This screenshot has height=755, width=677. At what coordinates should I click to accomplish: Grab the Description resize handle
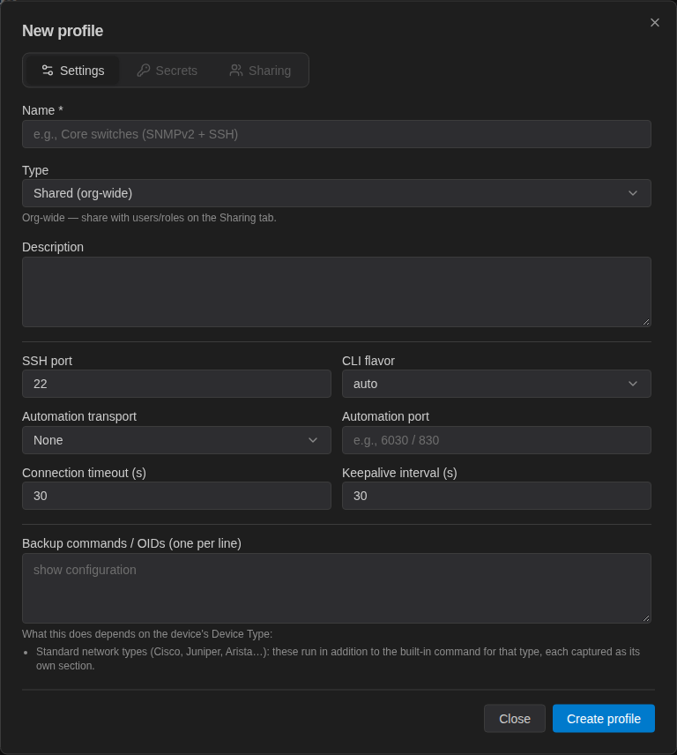(x=646, y=322)
